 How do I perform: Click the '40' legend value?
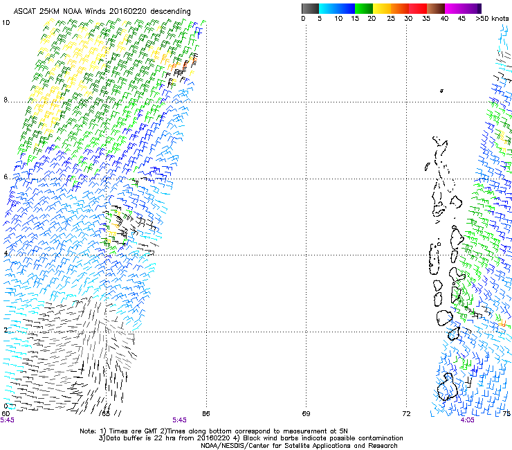[x=444, y=19]
